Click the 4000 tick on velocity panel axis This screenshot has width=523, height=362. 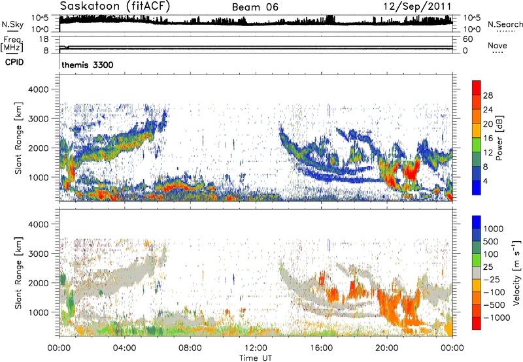coord(38,224)
